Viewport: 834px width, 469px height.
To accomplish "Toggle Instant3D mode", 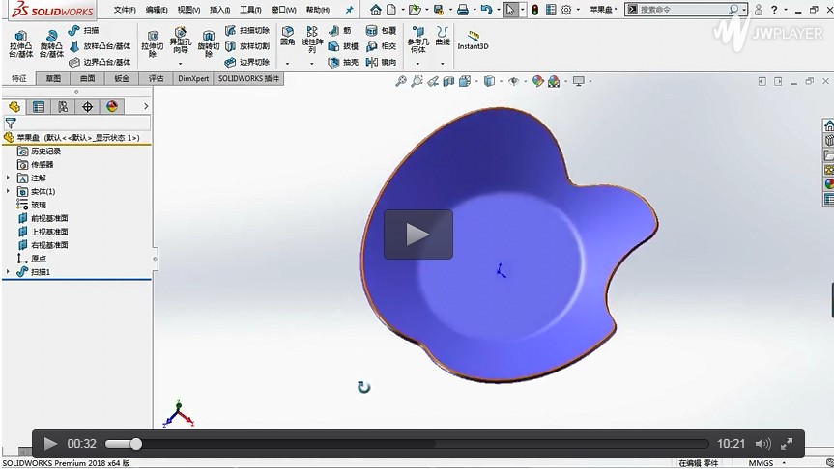I will (x=473, y=40).
